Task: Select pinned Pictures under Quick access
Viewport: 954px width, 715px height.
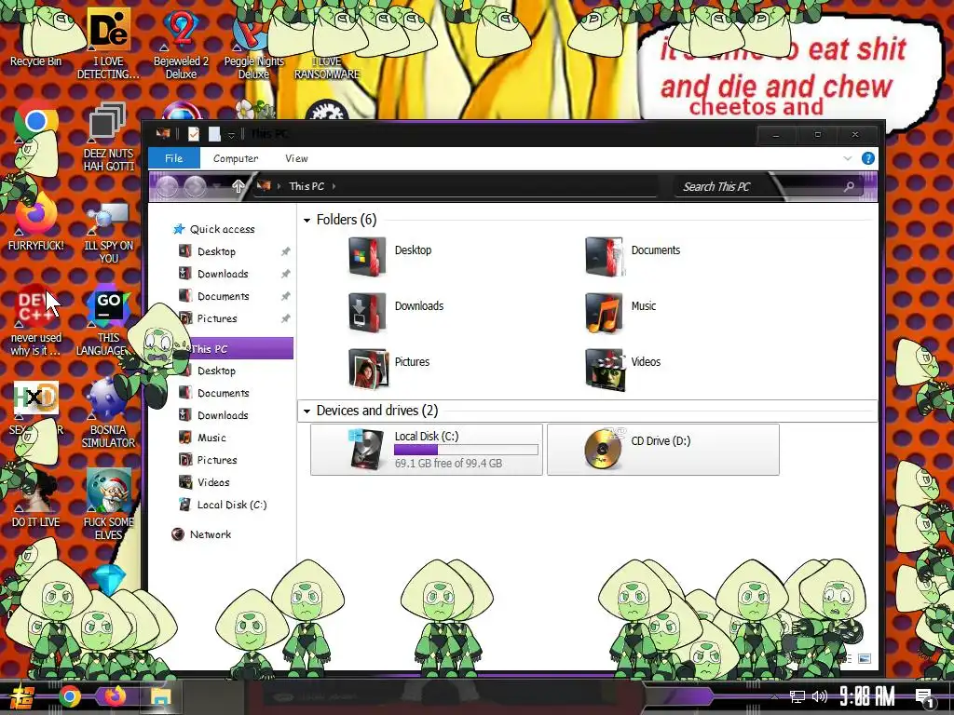Action: pos(217,318)
